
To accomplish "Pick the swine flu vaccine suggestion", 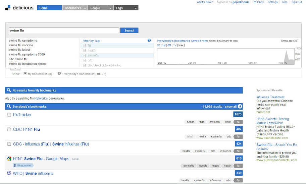I will pyautogui.click(x=21, y=45).
